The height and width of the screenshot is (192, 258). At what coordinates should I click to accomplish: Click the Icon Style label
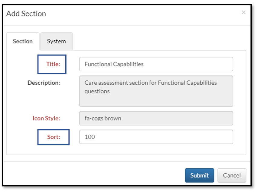[x=46, y=118]
